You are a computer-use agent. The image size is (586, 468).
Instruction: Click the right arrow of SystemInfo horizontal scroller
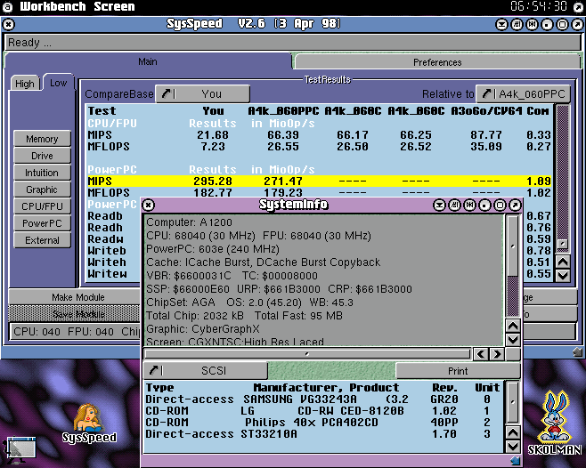click(497, 354)
